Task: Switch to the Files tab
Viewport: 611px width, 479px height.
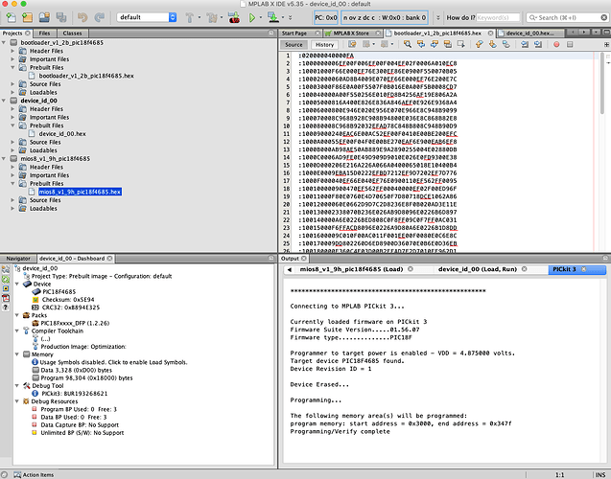Action: [44, 34]
